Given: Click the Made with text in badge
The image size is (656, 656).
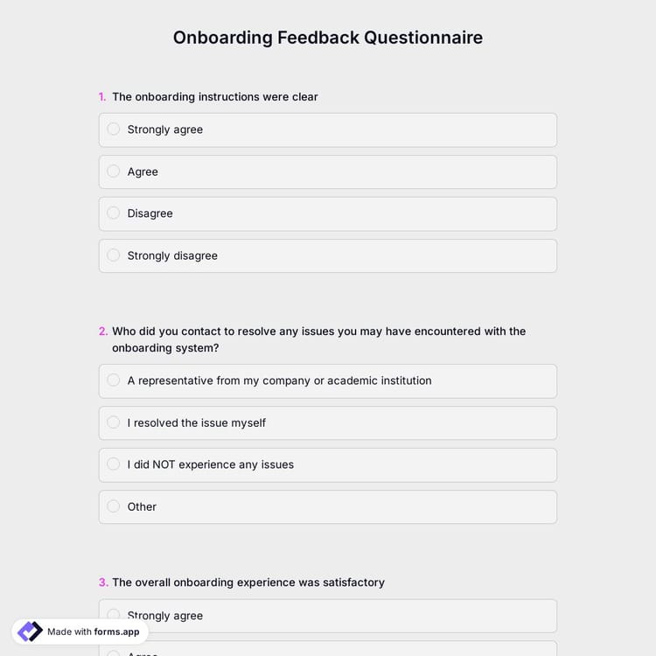Looking at the screenshot, I should (x=69, y=632).
